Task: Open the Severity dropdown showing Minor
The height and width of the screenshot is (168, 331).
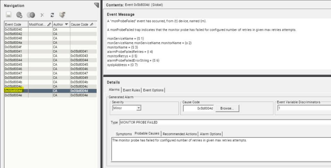Action: [127, 108]
